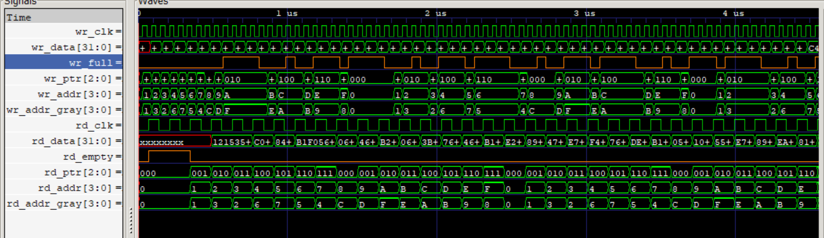
Task: Pick the wr_addr_gray[3:0] signal
Action: (x=59, y=110)
